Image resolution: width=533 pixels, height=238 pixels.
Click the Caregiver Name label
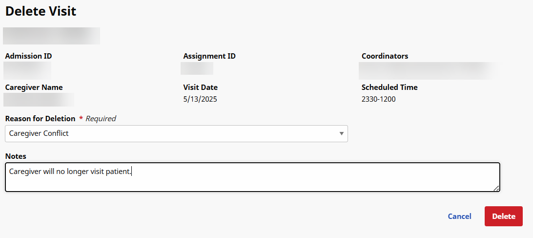click(x=34, y=87)
